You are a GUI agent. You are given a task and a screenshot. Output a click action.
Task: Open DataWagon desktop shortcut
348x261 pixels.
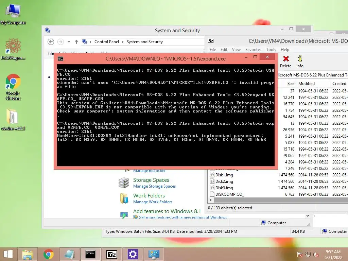13,49
